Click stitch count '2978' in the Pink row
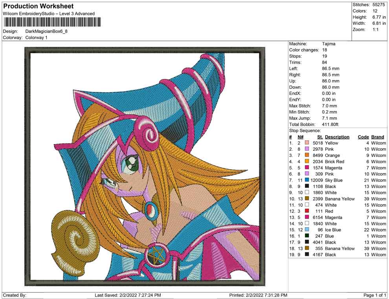This screenshot has height=299, width=389. click(x=318, y=149)
